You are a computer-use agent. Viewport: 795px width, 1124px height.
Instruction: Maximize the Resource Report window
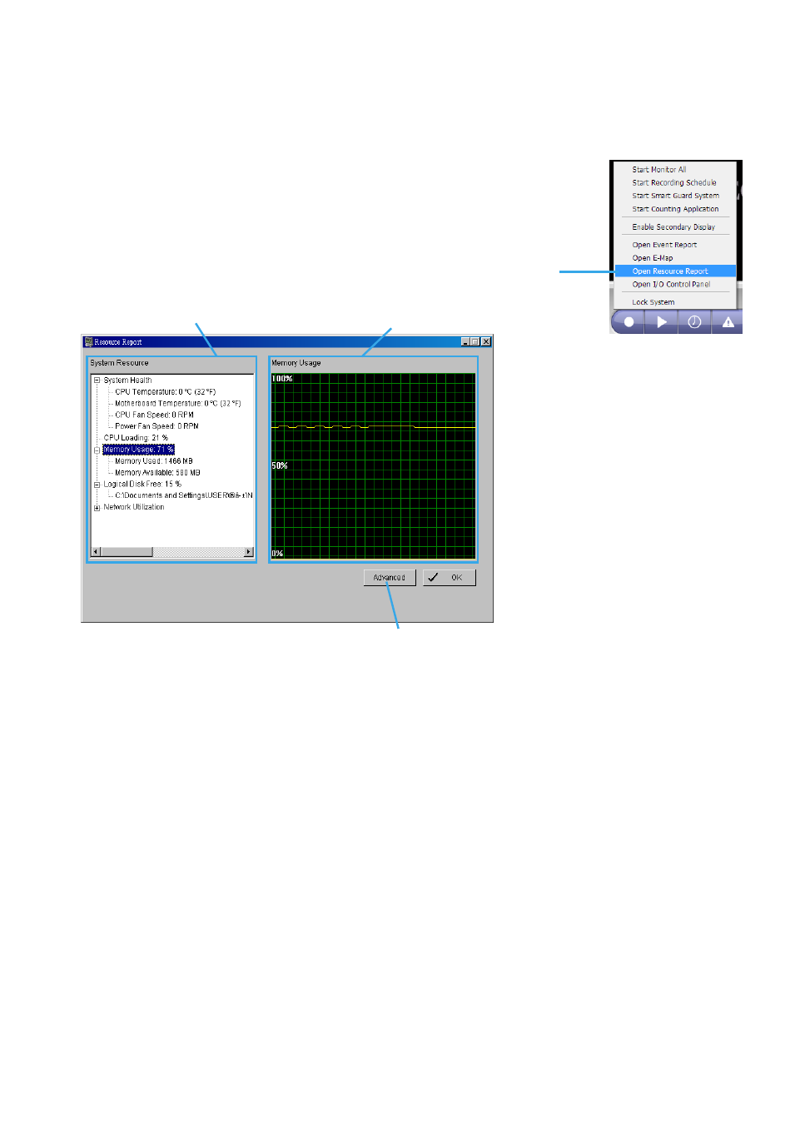coord(475,342)
